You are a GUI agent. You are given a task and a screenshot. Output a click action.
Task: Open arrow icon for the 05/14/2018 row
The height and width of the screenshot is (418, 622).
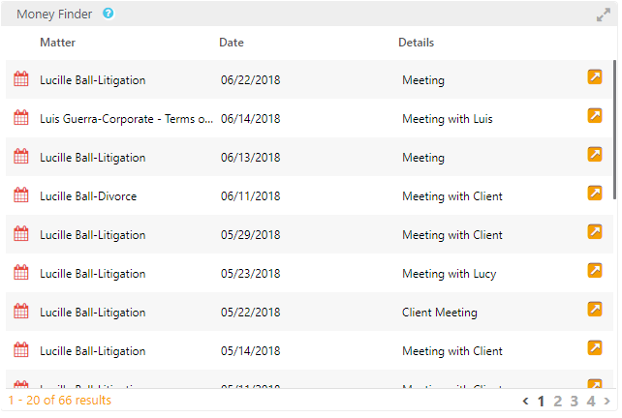coord(595,347)
